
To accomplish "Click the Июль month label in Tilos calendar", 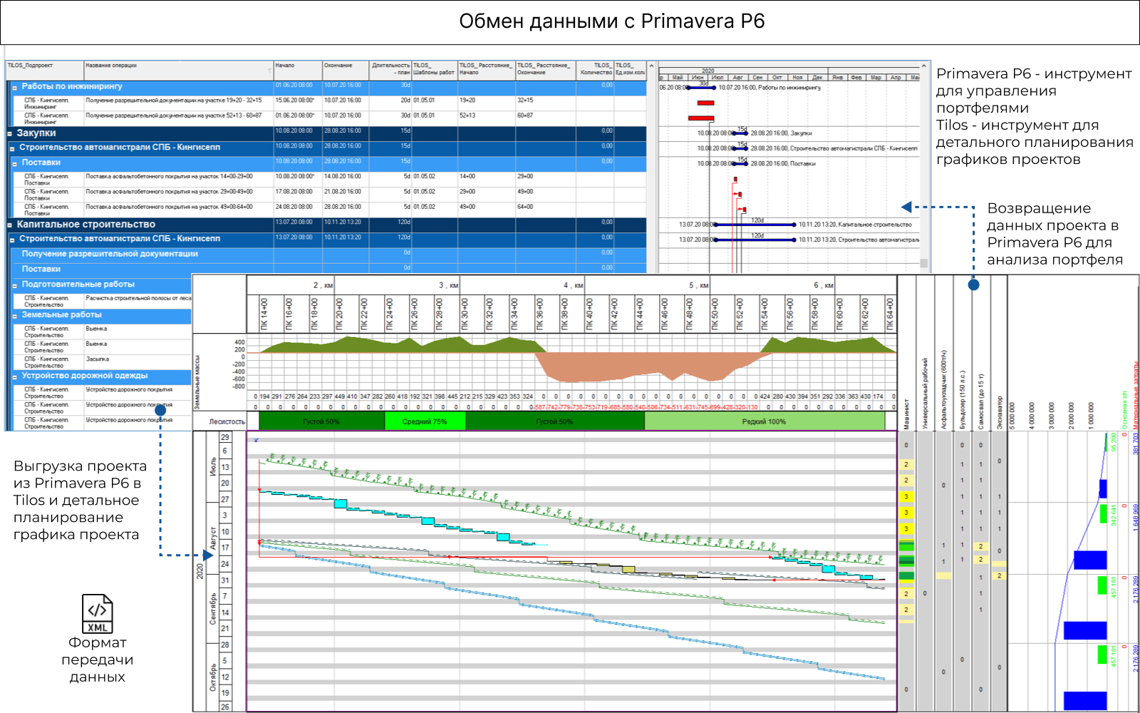I will click(213, 467).
